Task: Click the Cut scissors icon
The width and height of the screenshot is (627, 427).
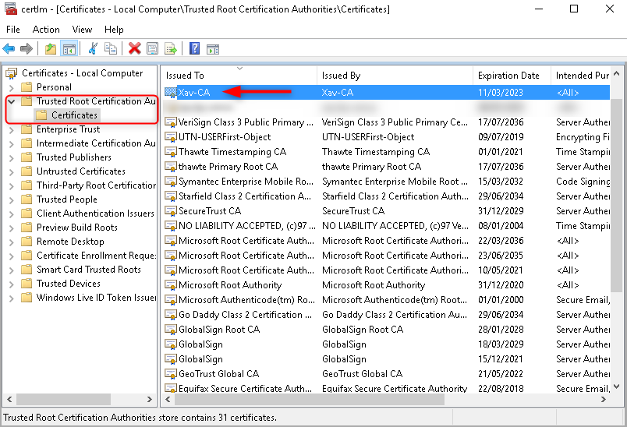Action: pyautogui.click(x=92, y=48)
